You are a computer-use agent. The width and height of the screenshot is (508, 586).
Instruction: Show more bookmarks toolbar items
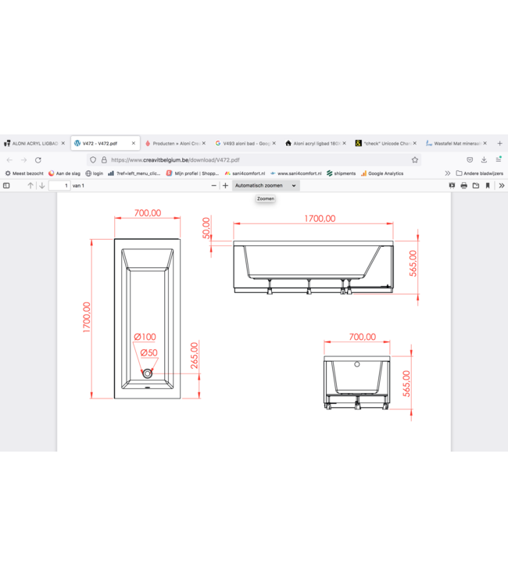448,173
